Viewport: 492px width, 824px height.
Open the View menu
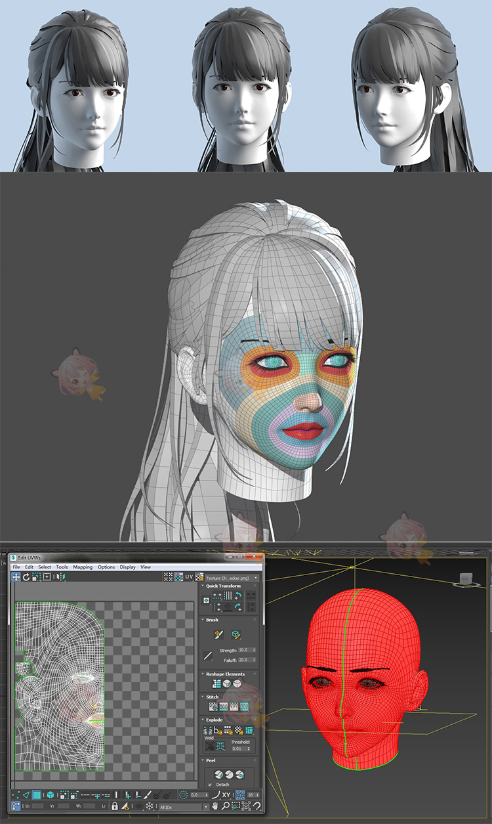point(146,567)
